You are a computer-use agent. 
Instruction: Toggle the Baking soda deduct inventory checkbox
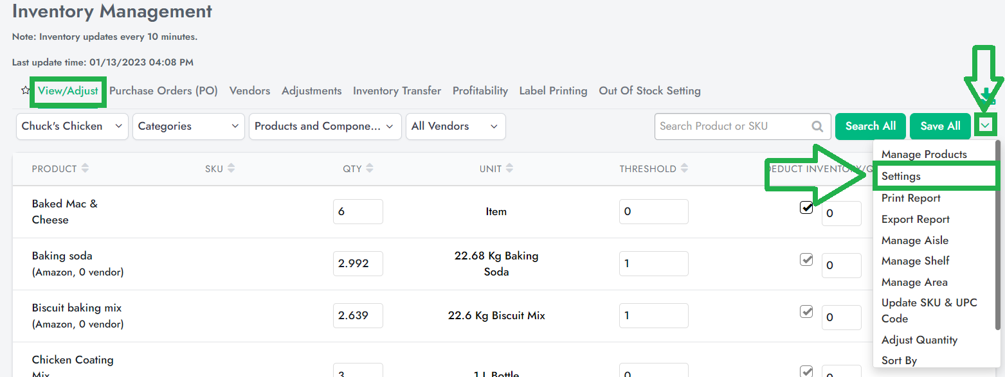(806, 259)
